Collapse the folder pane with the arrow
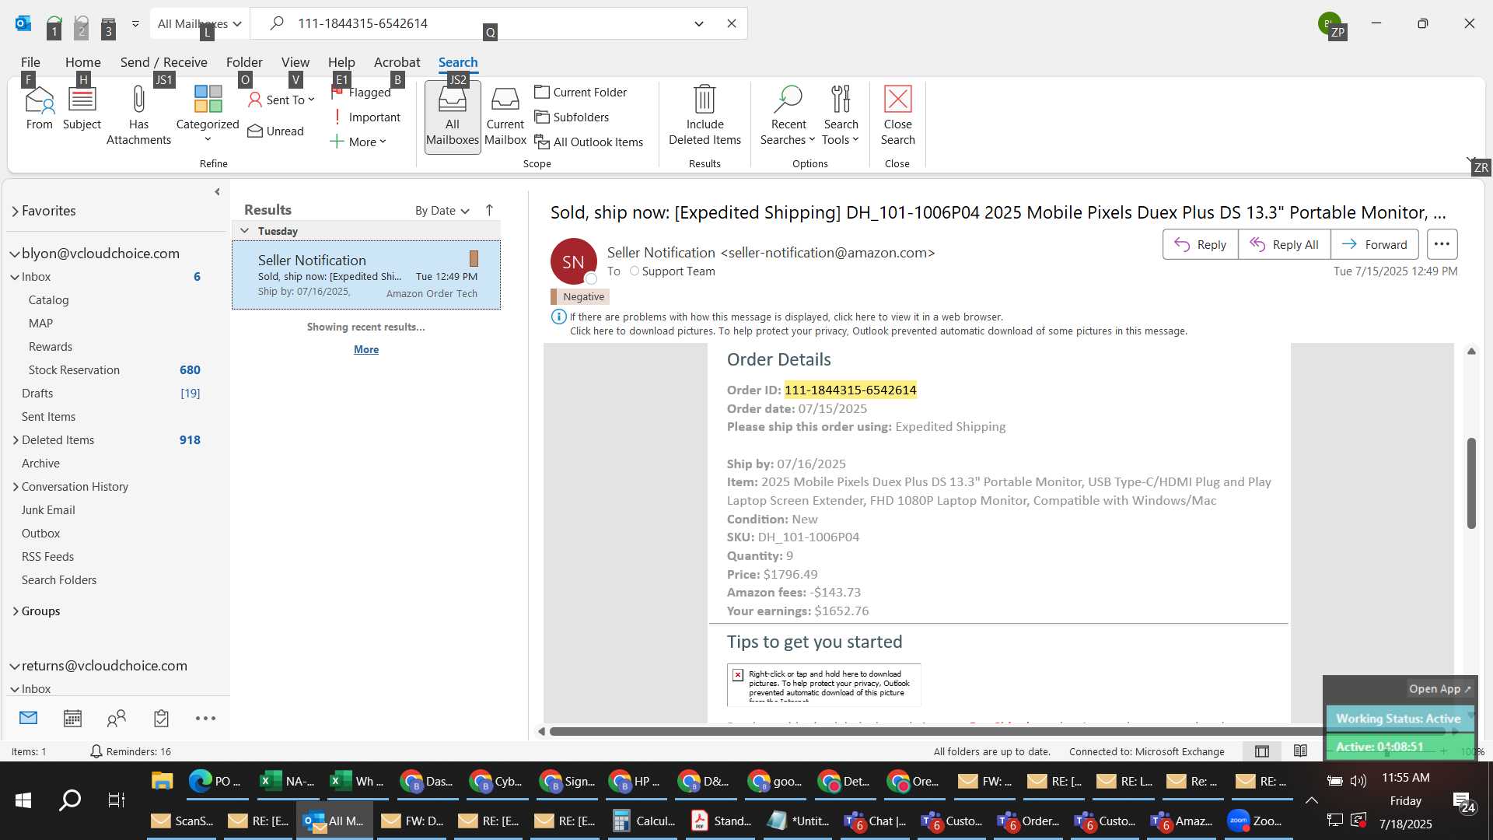 (217, 191)
